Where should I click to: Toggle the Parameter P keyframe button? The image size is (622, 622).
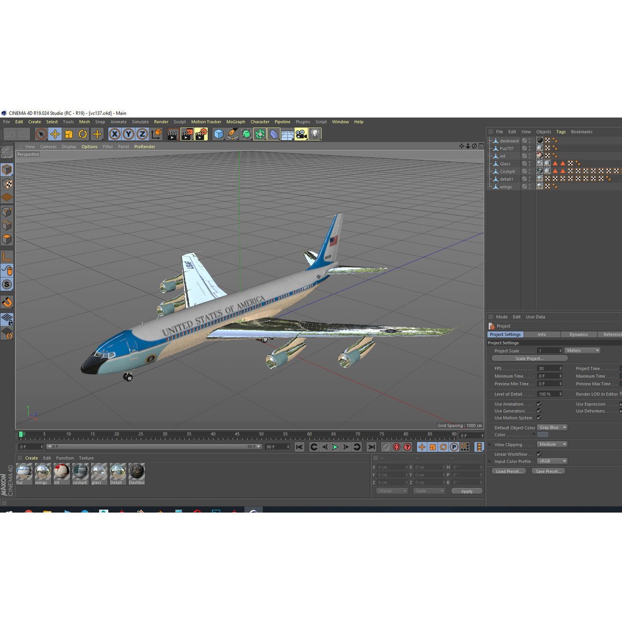(454, 447)
